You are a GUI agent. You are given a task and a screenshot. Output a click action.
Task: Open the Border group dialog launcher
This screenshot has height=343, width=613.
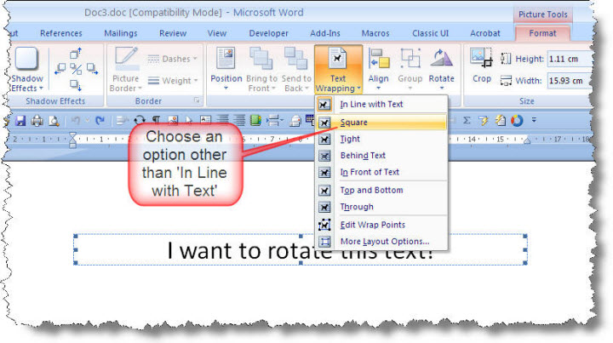click(x=197, y=100)
